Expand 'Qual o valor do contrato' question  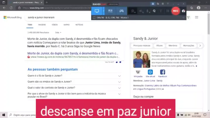point(119,88)
